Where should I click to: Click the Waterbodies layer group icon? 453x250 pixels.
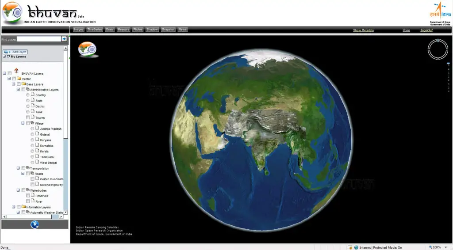[x=28, y=190]
